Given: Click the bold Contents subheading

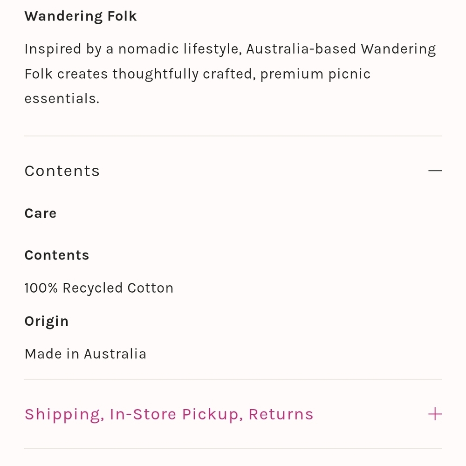Looking at the screenshot, I should (x=57, y=255).
